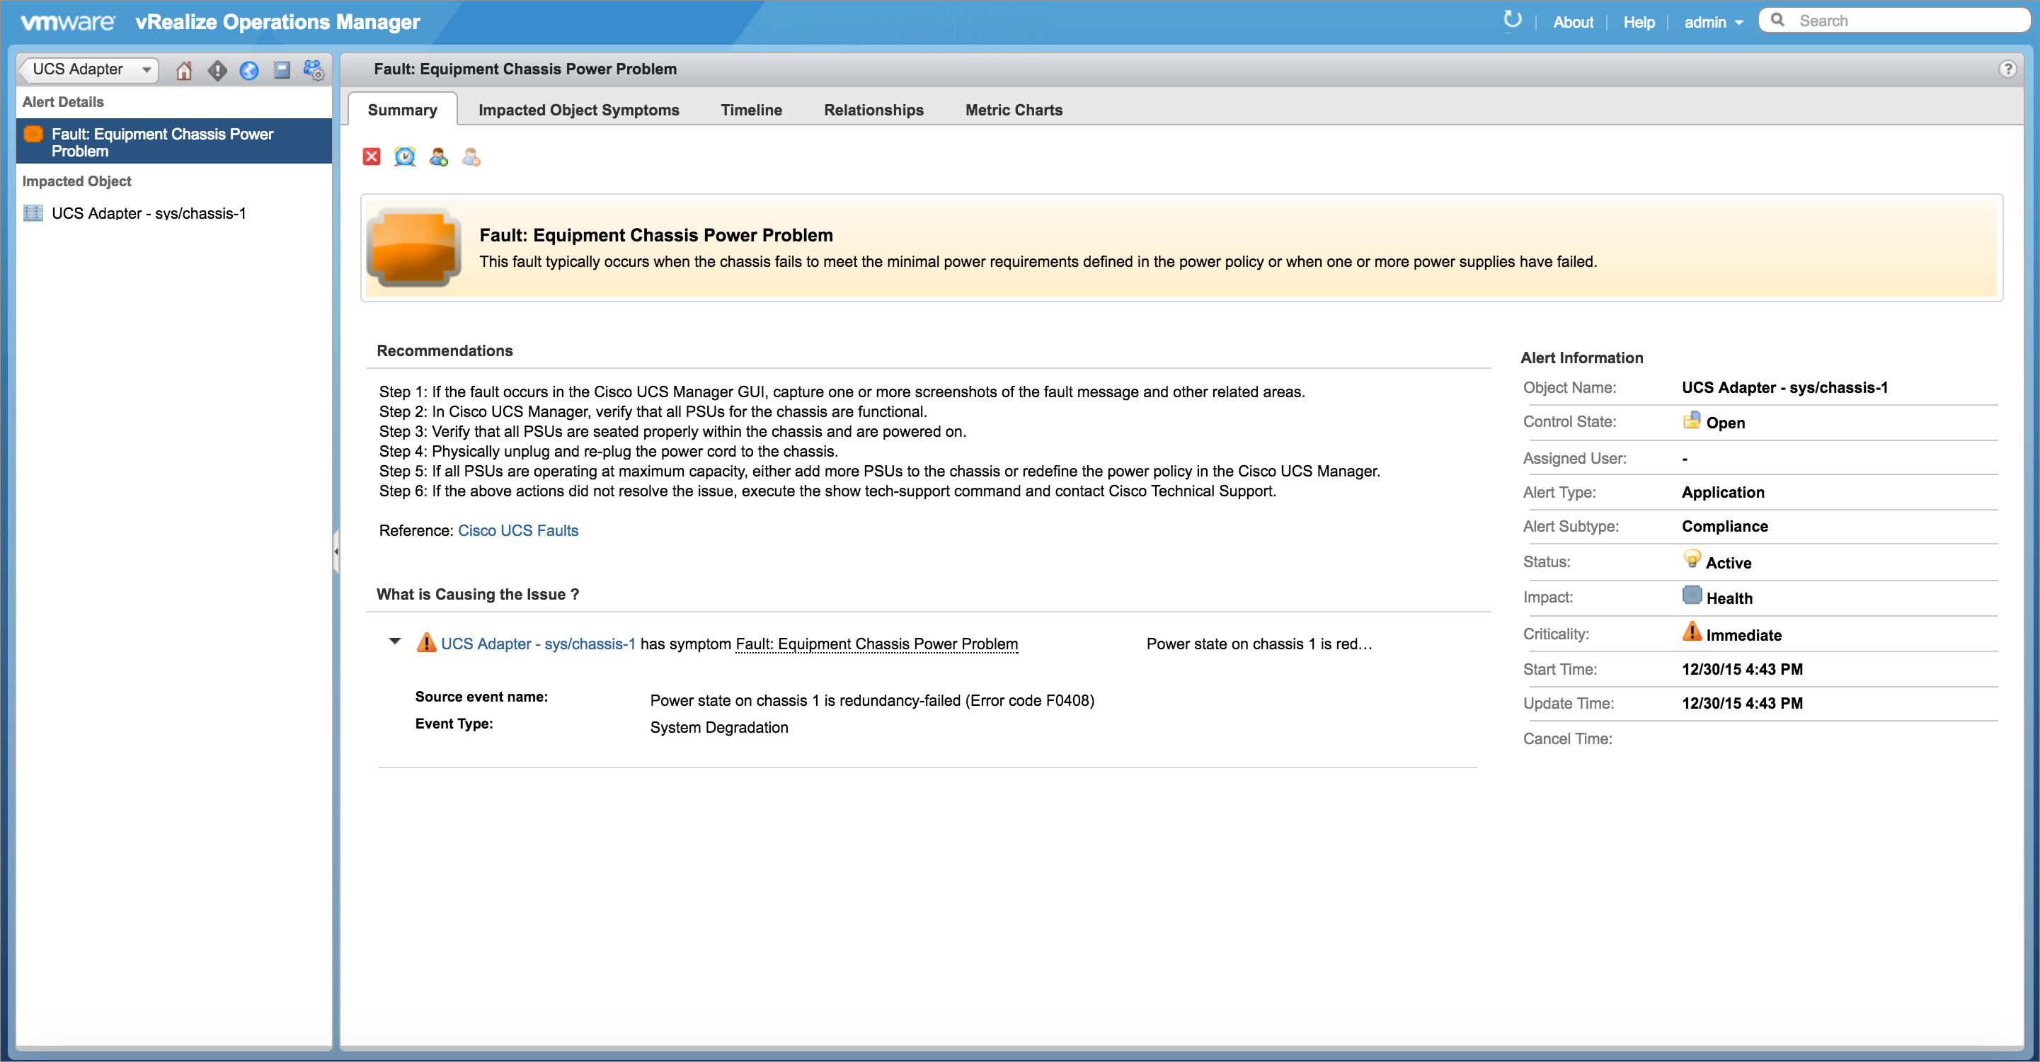Click the Open control state icon

[x=1691, y=421]
